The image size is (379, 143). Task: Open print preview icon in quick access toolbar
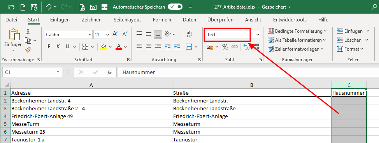[x=82, y=7]
